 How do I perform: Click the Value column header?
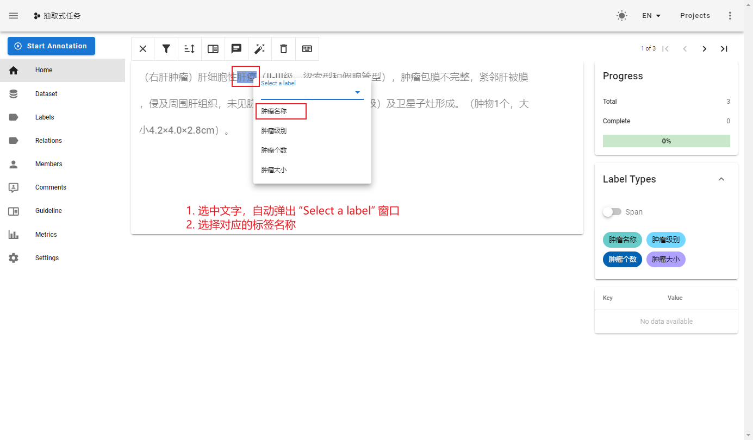[x=675, y=298]
